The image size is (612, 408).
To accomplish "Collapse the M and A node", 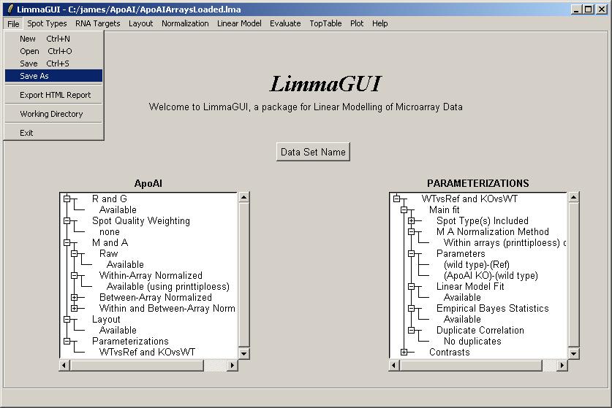I will [67, 243].
